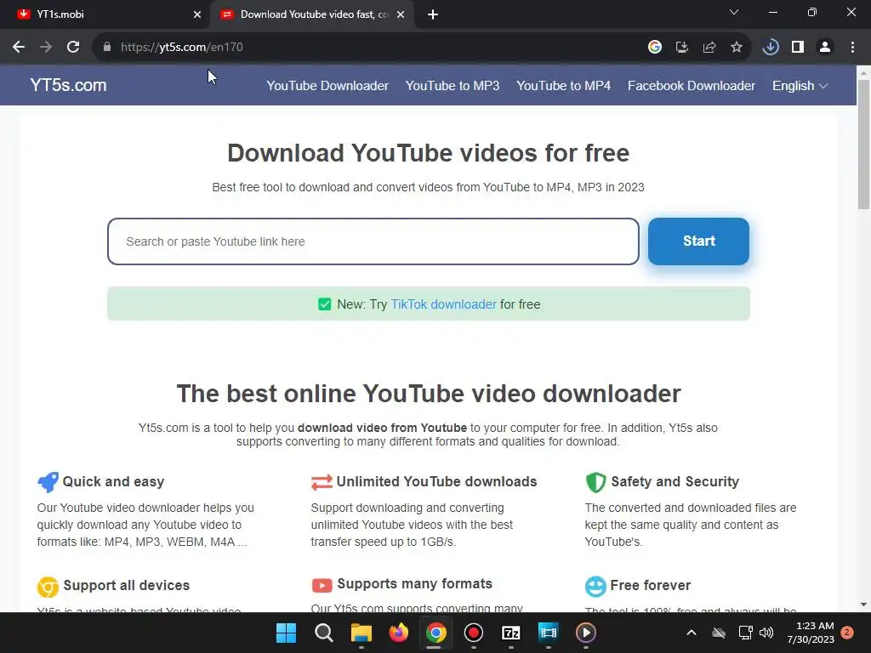Viewport: 871px width, 653px height.
Task: Bookmark this page with the star icon
Action: [x=736, y=48]
